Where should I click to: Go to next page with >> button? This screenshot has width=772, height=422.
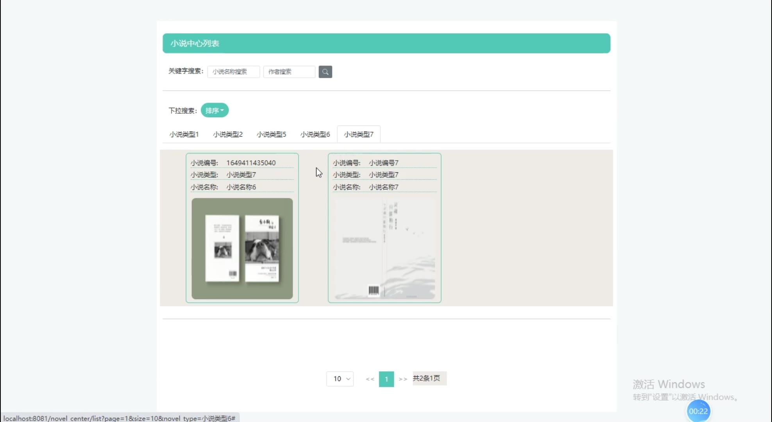point(403,379)
